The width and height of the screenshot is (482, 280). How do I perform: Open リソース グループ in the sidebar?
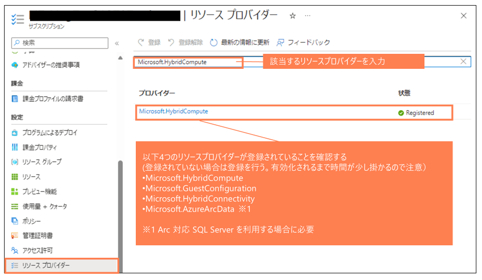coord(42,162)
